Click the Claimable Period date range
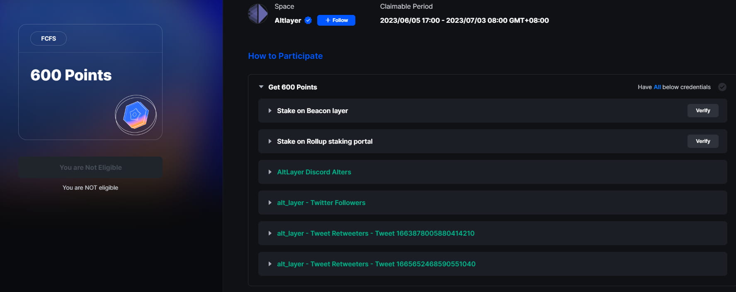Screen dimensions: 736x292 coord(464,20)
